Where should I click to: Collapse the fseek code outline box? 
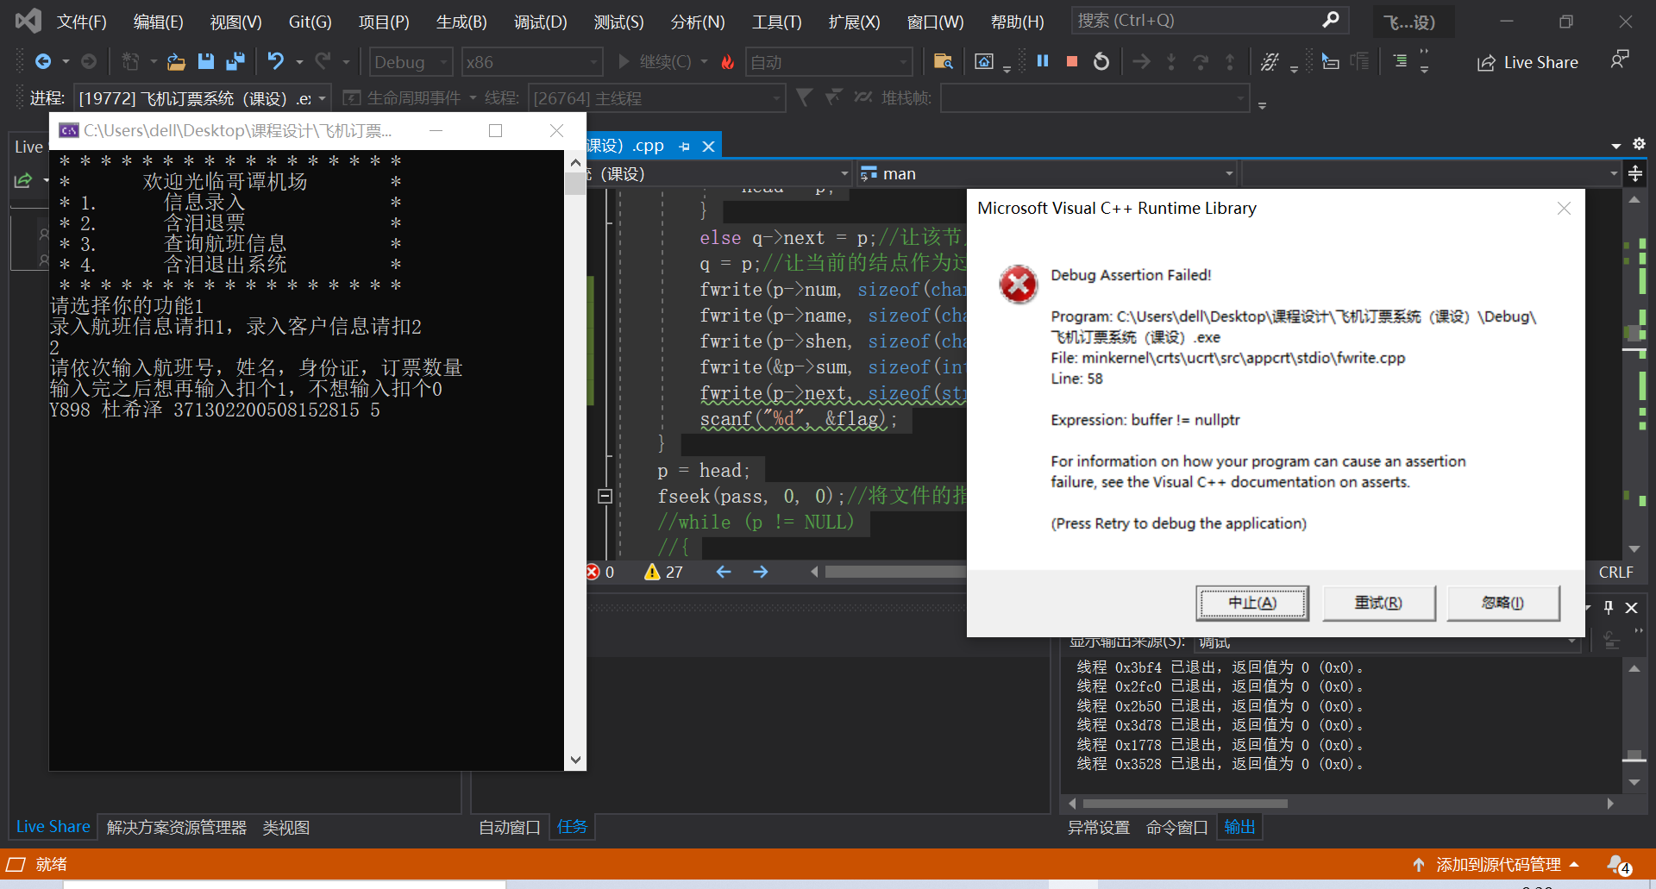[x=605, y=496]
